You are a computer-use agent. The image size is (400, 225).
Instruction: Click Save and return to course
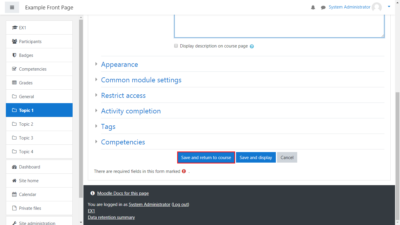(x=206, y=157)
